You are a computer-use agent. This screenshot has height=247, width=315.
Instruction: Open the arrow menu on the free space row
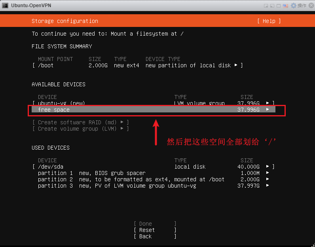(x=268, y=109)
